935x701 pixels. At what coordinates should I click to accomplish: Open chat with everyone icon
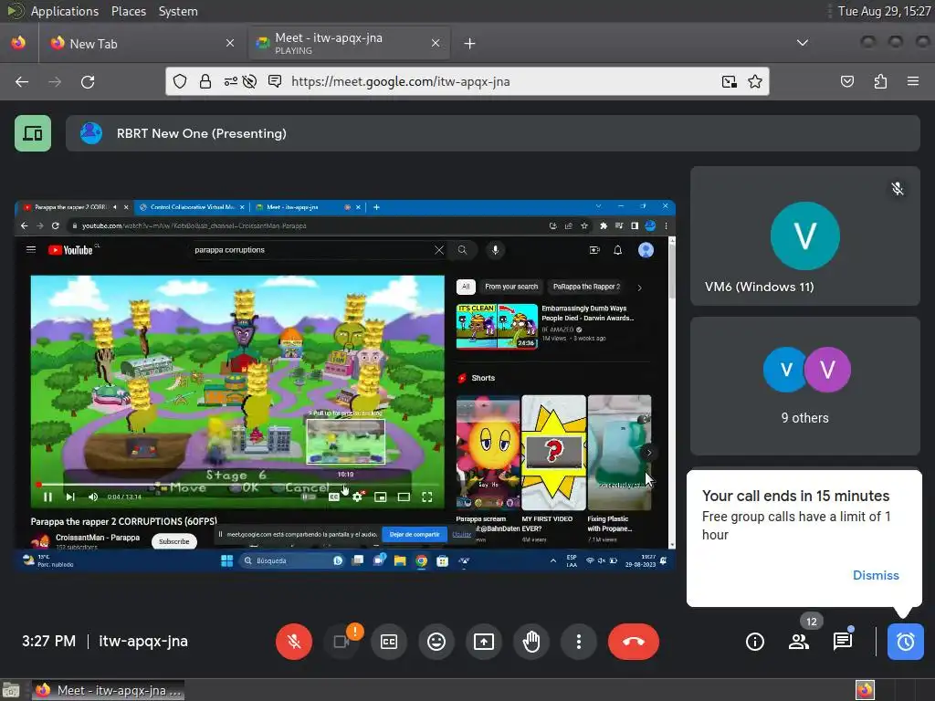pos(843,642)
